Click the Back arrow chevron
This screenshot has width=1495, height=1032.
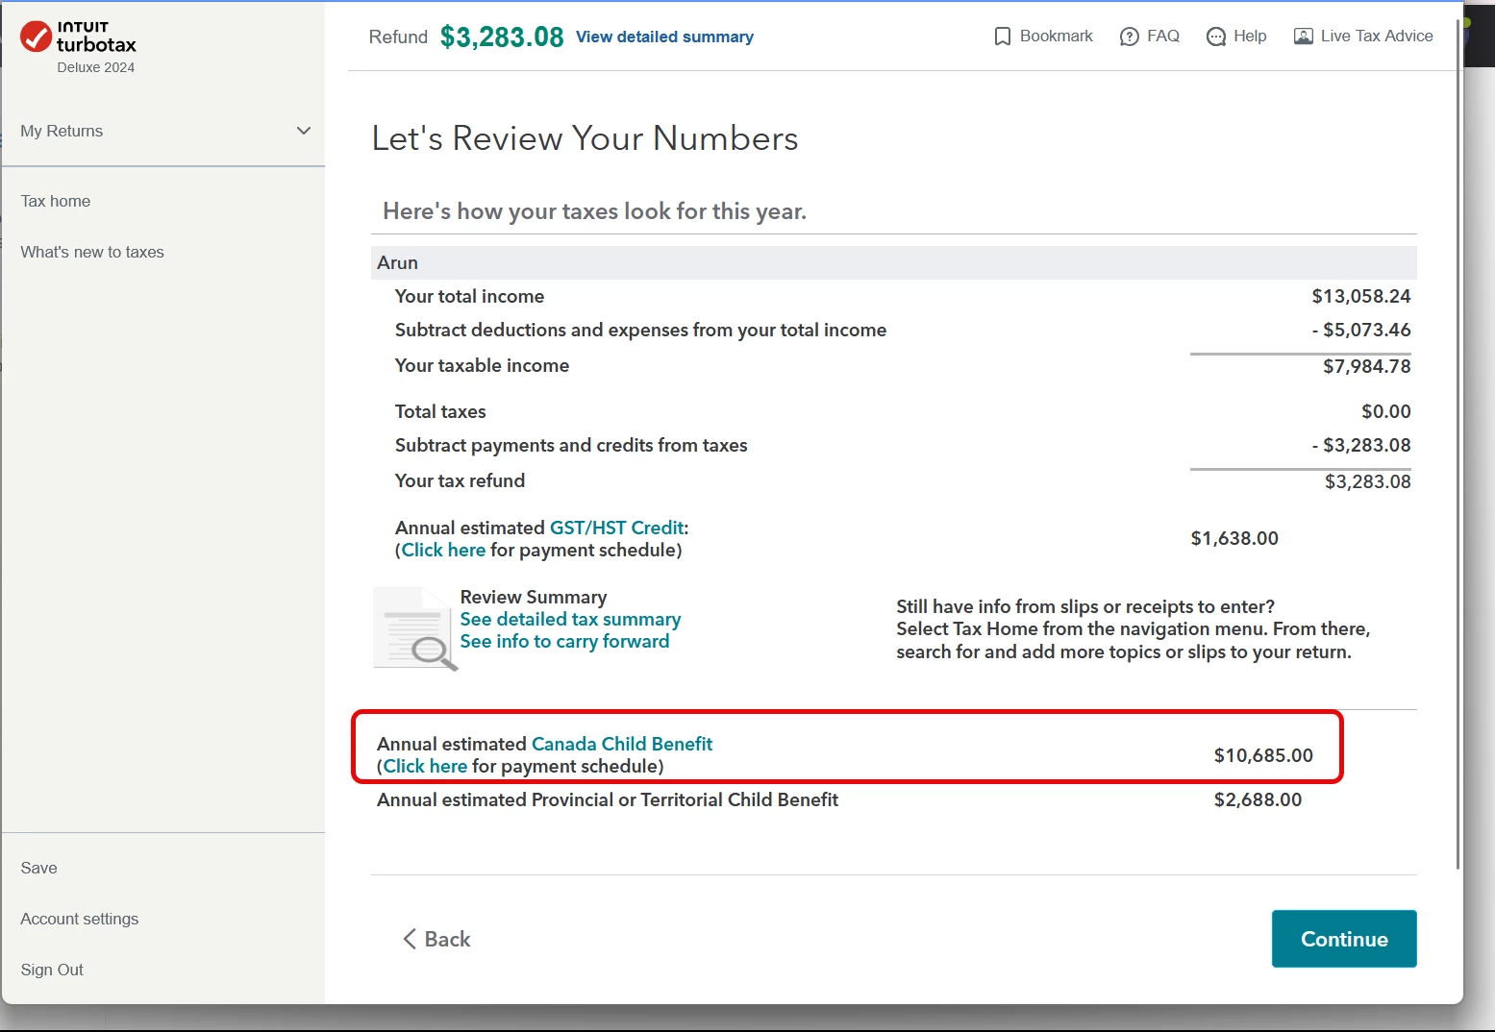click(410, 939)
